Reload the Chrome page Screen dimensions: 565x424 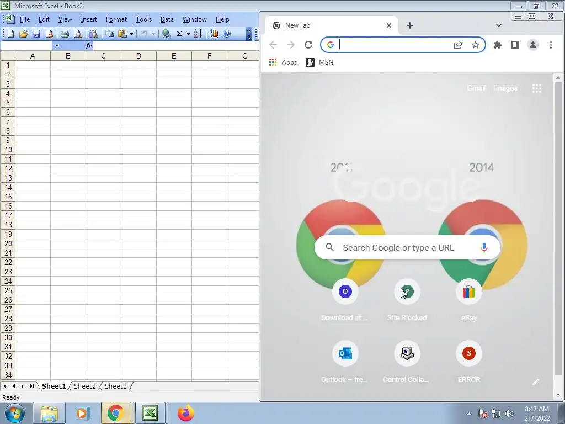coord(308,45)
